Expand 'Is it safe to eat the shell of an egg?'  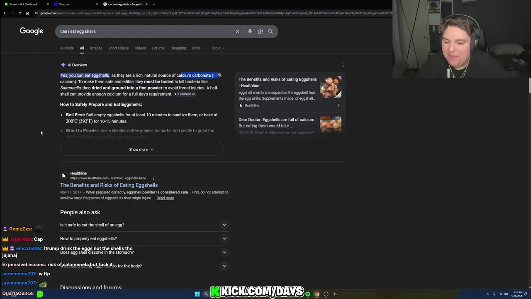pyautogui.click(x=144, y=225)
